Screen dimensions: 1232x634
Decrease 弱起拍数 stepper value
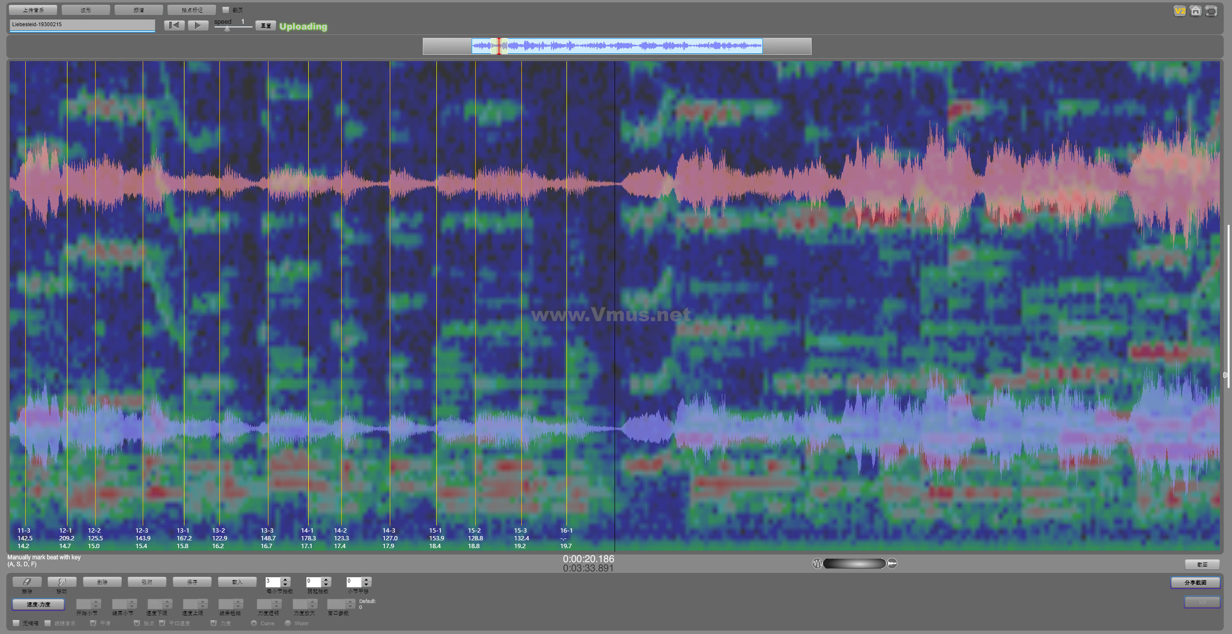click(x=326, y=584)
